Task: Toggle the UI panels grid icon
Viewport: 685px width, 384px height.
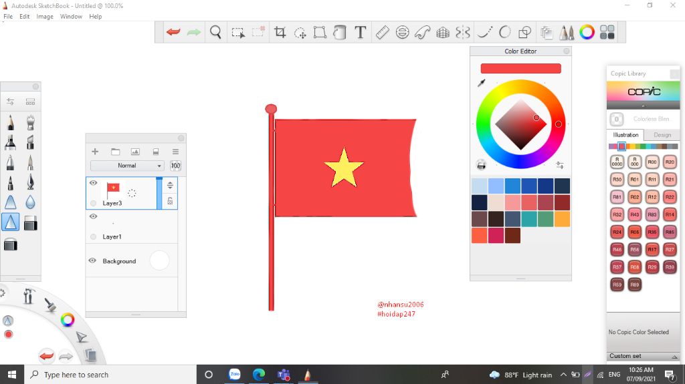Action: pyautogui.click(x=607, y=32)
